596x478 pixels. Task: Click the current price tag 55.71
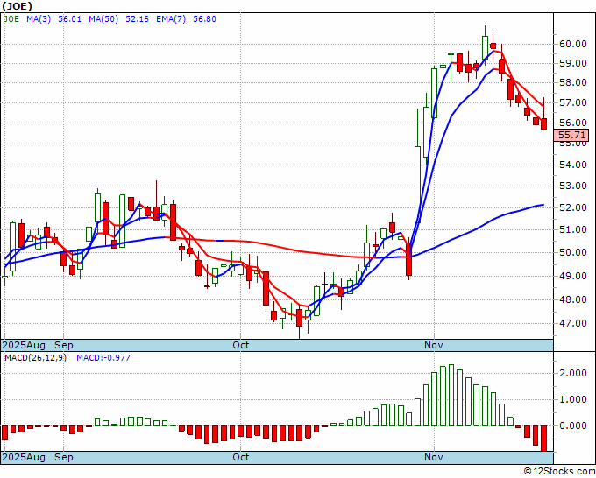pos(571,135)
